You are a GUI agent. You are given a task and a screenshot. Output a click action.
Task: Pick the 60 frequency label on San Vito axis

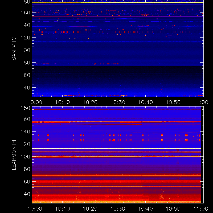click(x=27, y=75)
